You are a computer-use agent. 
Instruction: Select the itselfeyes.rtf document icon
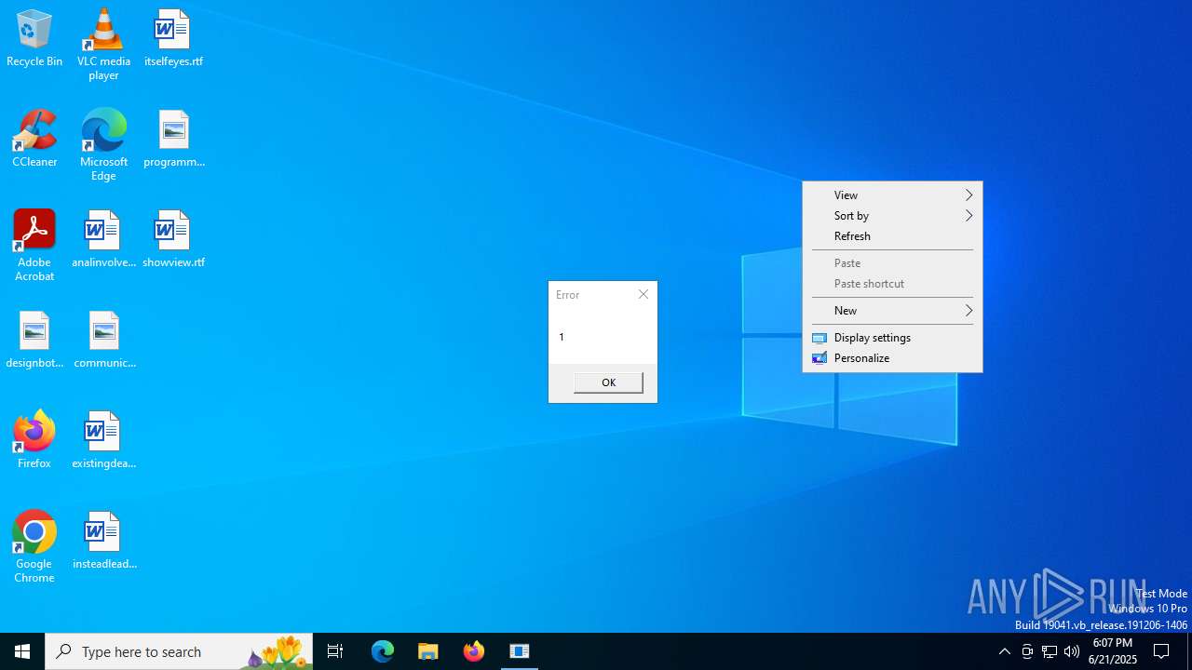tap(173, 38)
